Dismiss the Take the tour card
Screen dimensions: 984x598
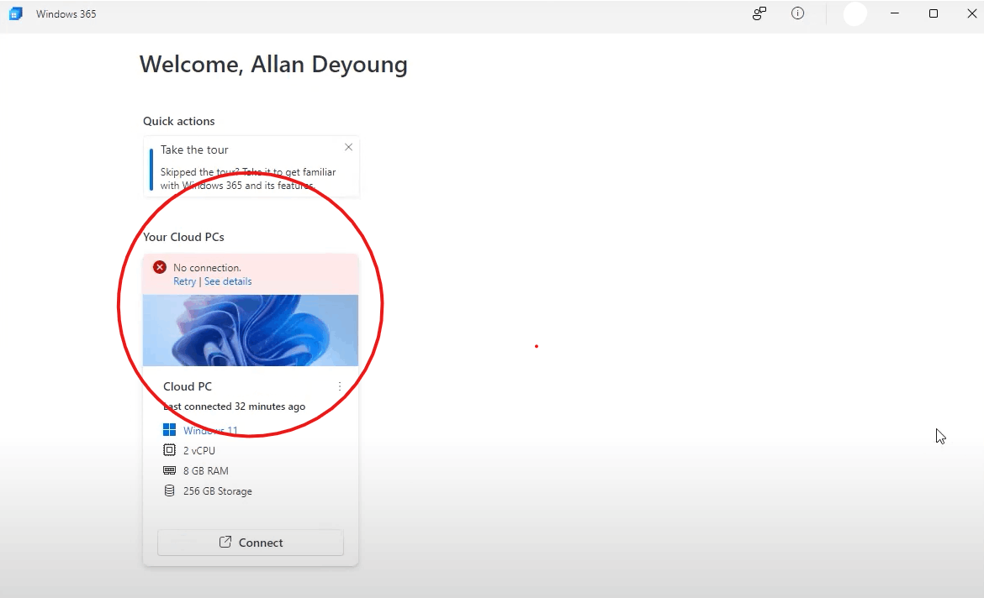tap(348, 147)
